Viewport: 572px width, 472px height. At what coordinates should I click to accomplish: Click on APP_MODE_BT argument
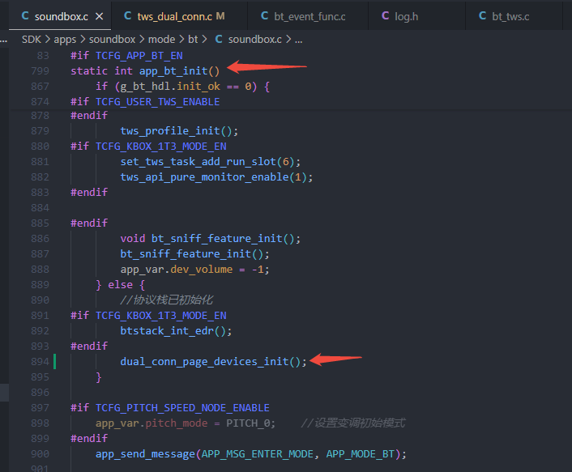pyautogui.click(x=360, y=454)
